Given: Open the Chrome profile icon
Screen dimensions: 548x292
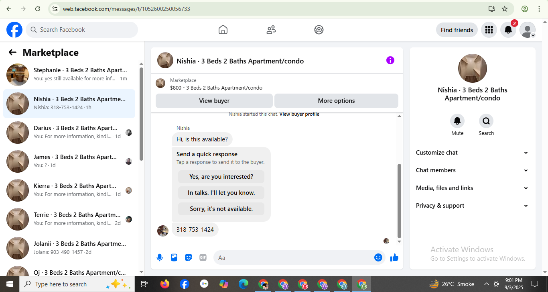Looking at the screenshot, I should point(525,9).
